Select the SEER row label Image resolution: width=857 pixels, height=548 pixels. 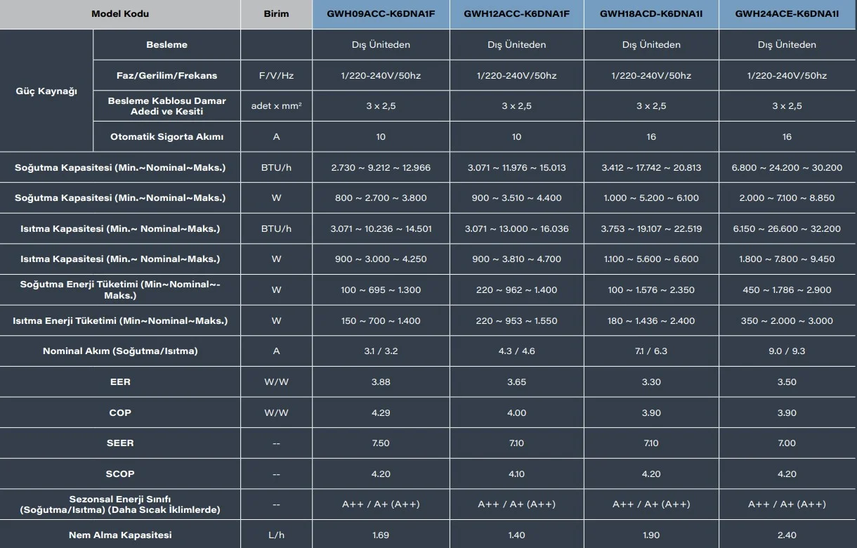(120, 443)
